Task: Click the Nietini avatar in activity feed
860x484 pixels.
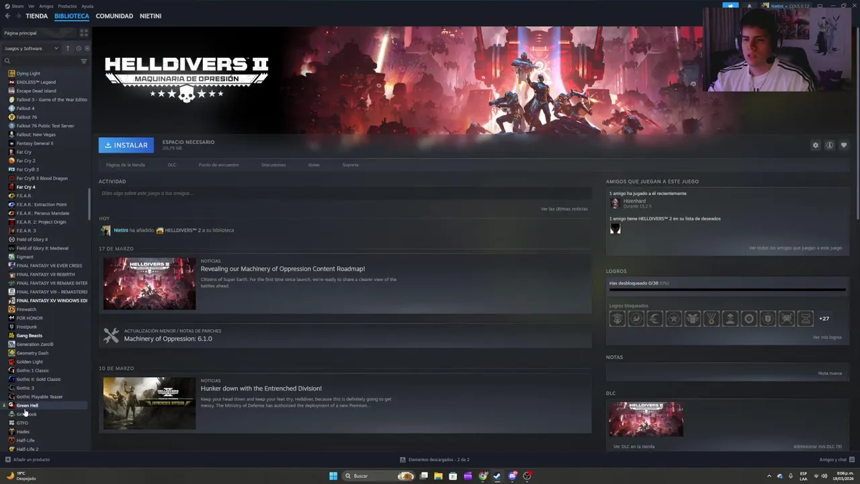Action: (105, 230)
